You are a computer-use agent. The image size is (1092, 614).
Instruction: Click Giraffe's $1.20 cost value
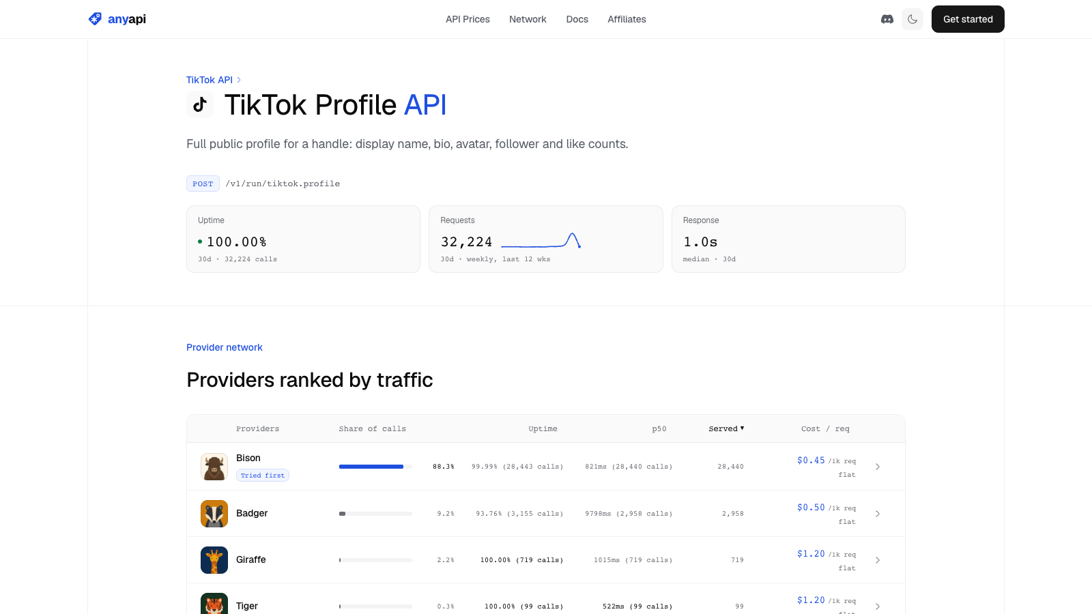tap(811, 554)
